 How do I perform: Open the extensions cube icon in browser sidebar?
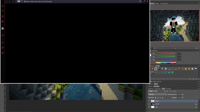(2, 48)
